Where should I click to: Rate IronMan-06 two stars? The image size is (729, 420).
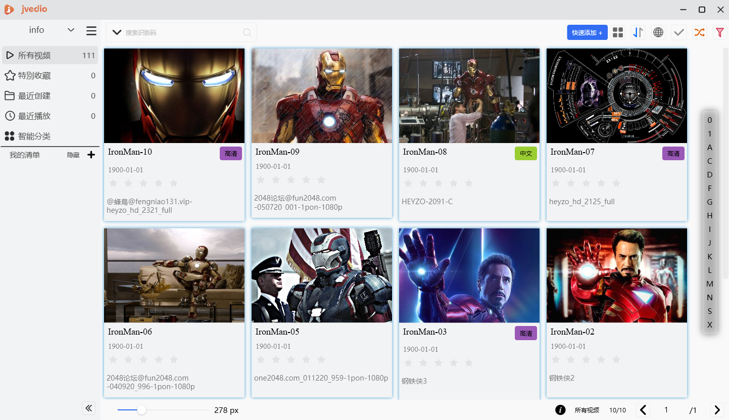pyautogui.click(x=128, y=359)
